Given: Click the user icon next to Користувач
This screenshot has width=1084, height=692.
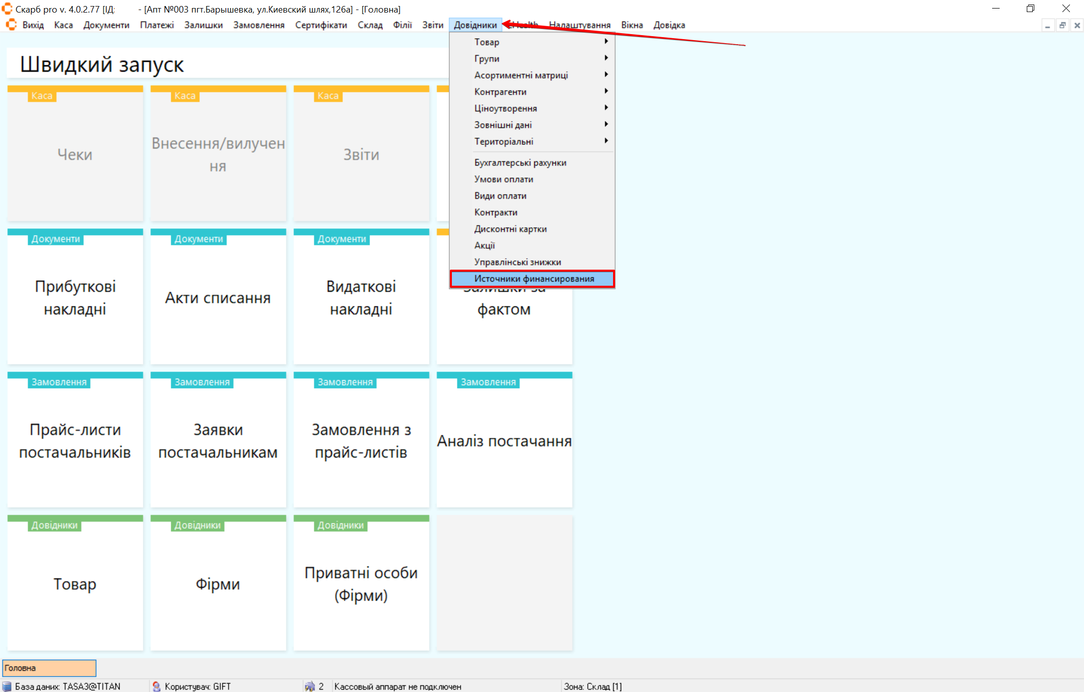Looking at the screenshot, I should coord(156,686).
